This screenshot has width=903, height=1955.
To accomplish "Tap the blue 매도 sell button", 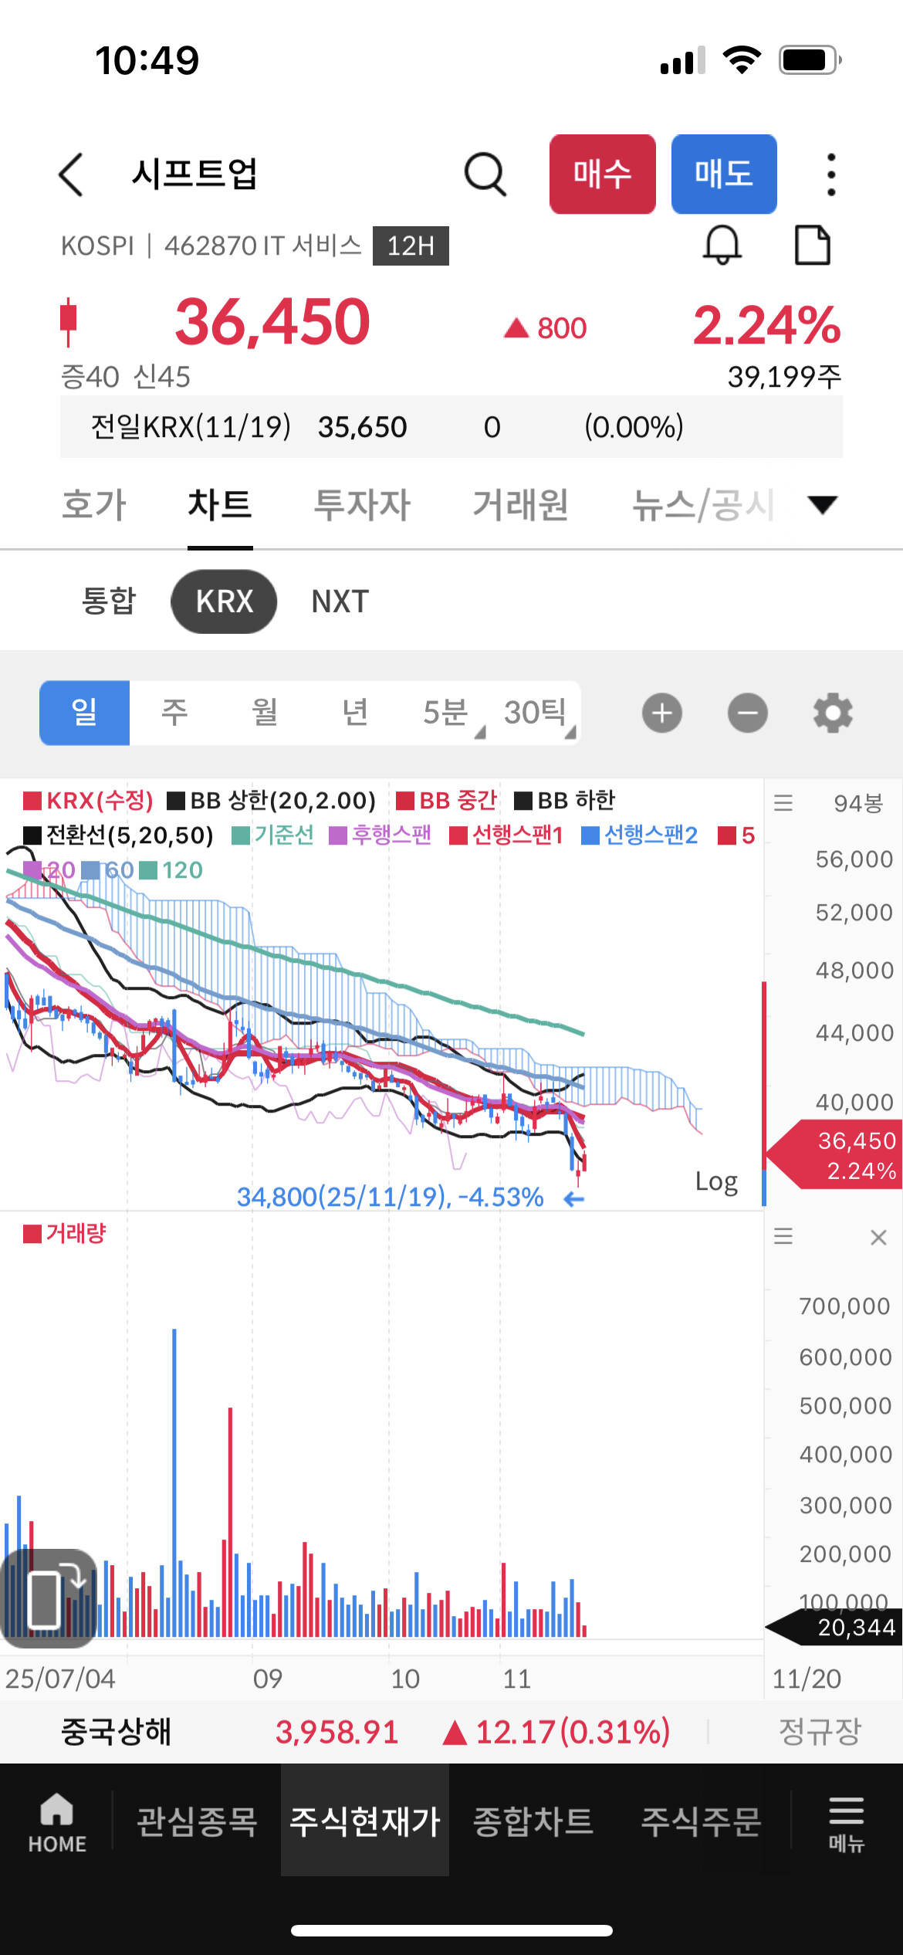I will [724, 174].
